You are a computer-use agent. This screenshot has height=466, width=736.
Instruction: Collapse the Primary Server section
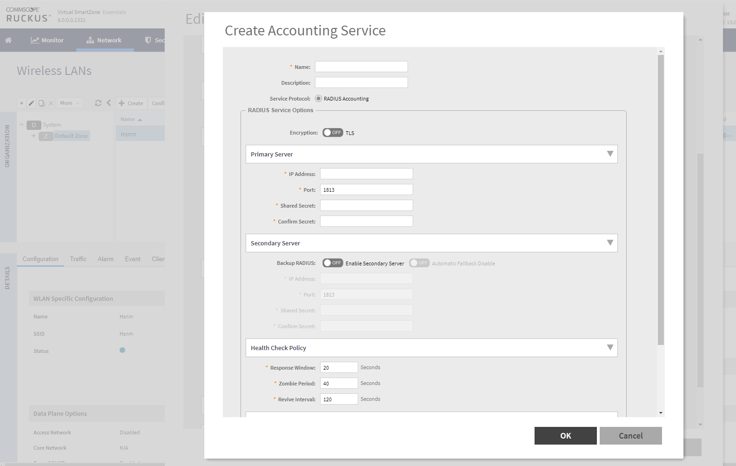[x=610, y=154]
